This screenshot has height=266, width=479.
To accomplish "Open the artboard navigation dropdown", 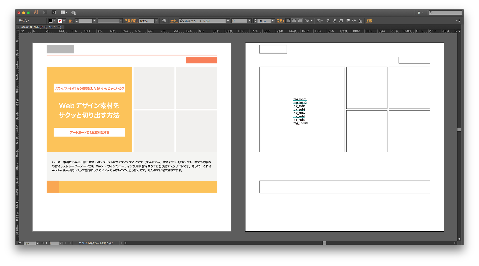I will tap(61, 243).
